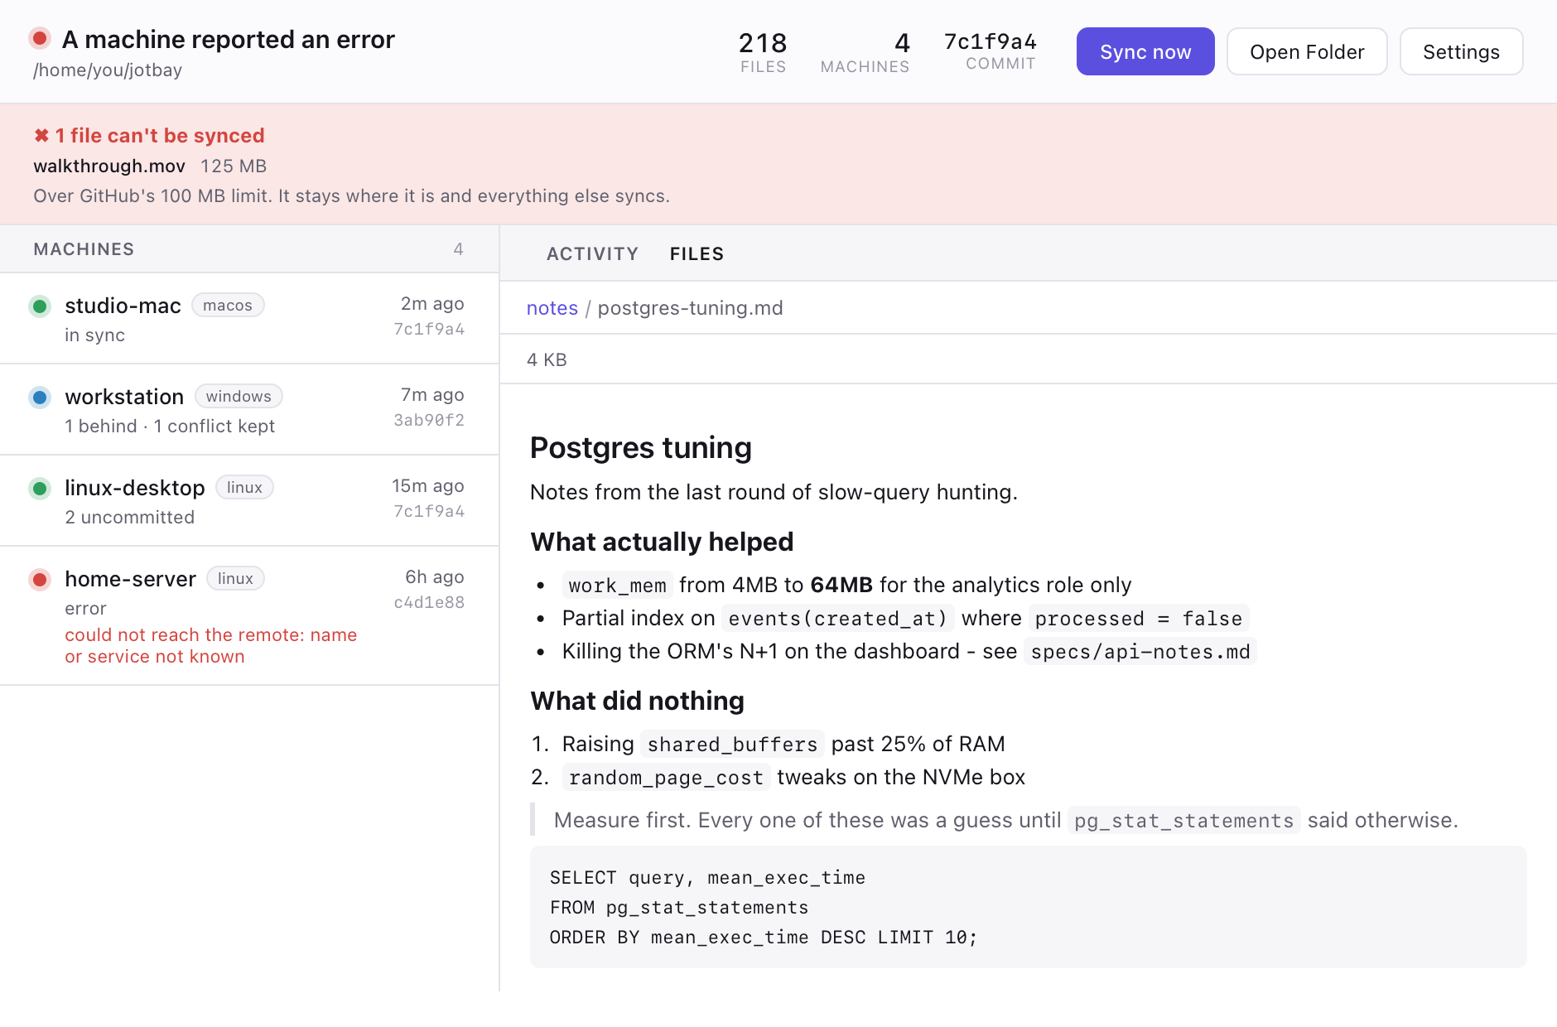The width and height of the screenshot is (1557, 1027).
Task: Click '1 behind · 1 conflict kept' status
Action: pos(170,426)
